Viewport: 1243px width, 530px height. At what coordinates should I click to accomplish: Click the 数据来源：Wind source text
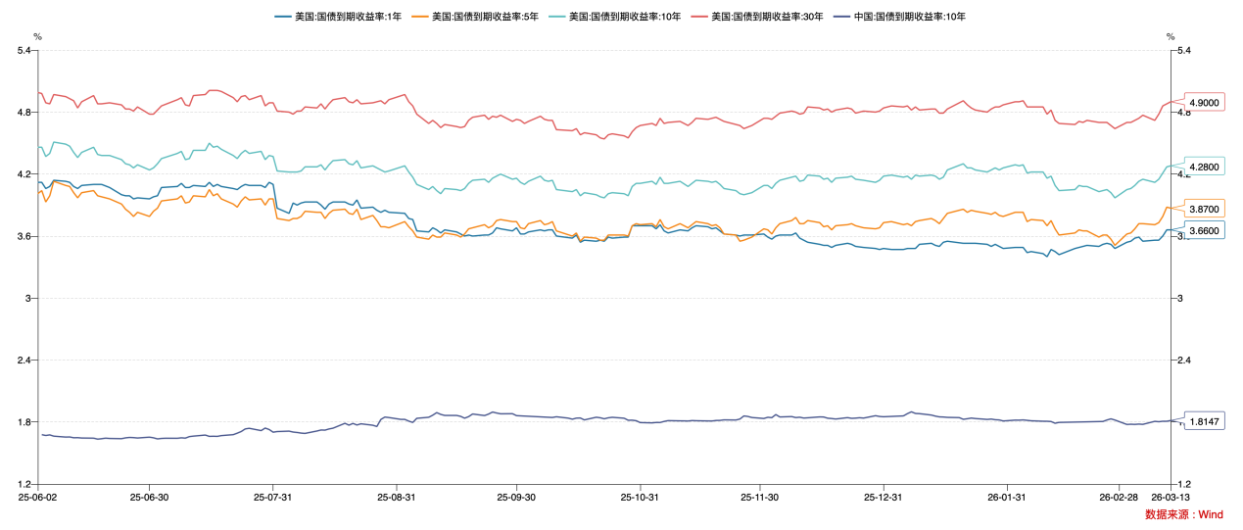click(x=1183, y=514)
